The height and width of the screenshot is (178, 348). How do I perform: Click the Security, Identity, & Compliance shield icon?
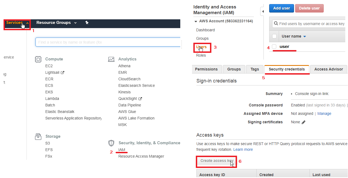point(111,143)
